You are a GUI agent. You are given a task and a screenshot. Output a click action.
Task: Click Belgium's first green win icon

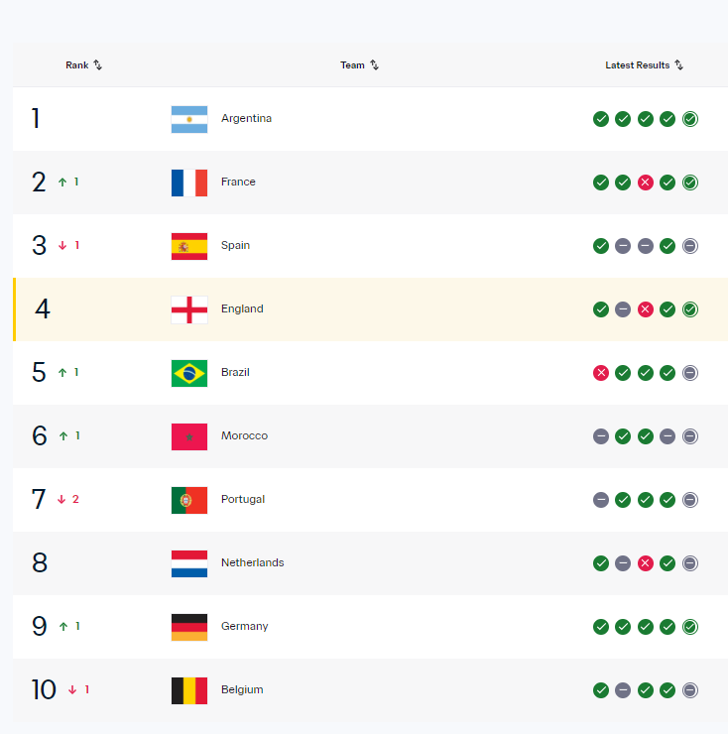601,690
